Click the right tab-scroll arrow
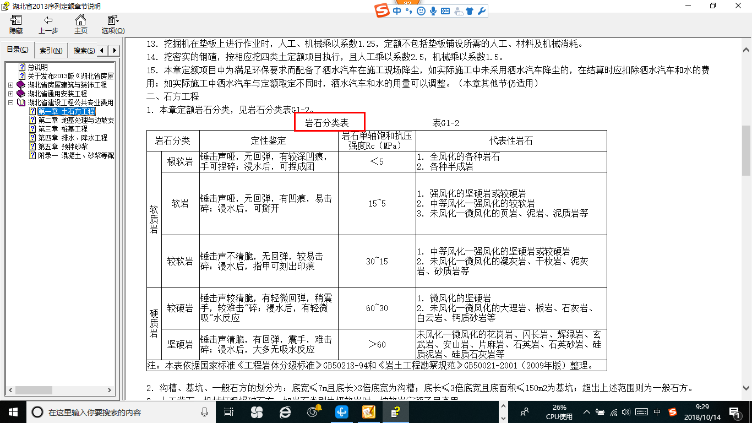The height and width of the screenshot is (423, 752). 114,50
